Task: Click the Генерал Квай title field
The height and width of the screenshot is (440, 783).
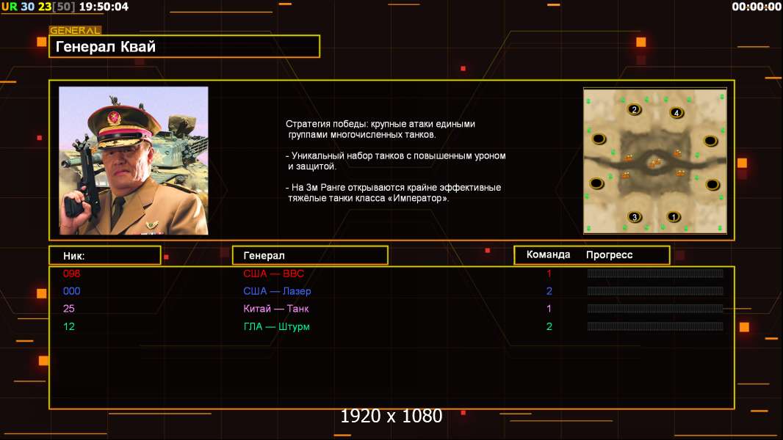Action: [184, 47]
